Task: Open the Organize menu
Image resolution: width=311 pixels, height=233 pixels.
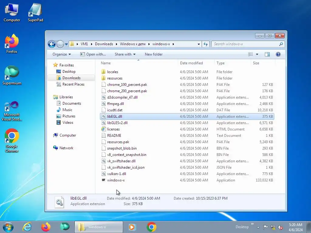Action: tap(61, 54)
